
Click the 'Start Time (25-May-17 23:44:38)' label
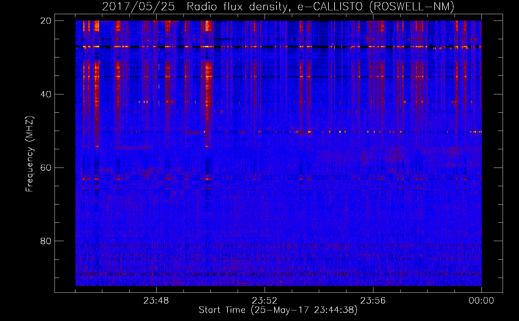[278, 310]
